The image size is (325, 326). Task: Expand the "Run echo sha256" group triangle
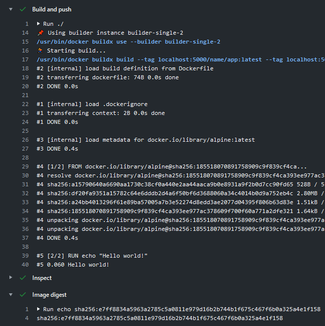point(39,309)
